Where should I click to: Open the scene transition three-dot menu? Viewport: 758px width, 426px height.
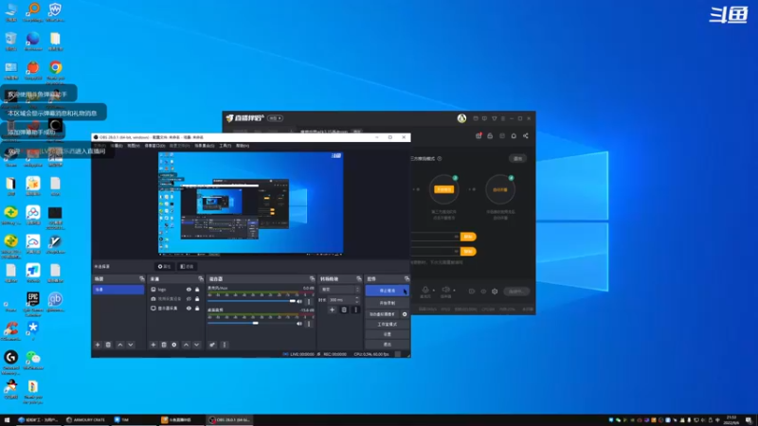point(355,311)
